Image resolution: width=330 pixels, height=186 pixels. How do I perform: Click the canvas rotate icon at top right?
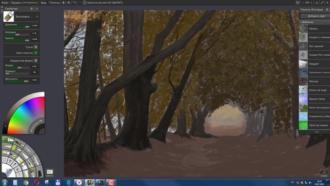click(298, 3)
